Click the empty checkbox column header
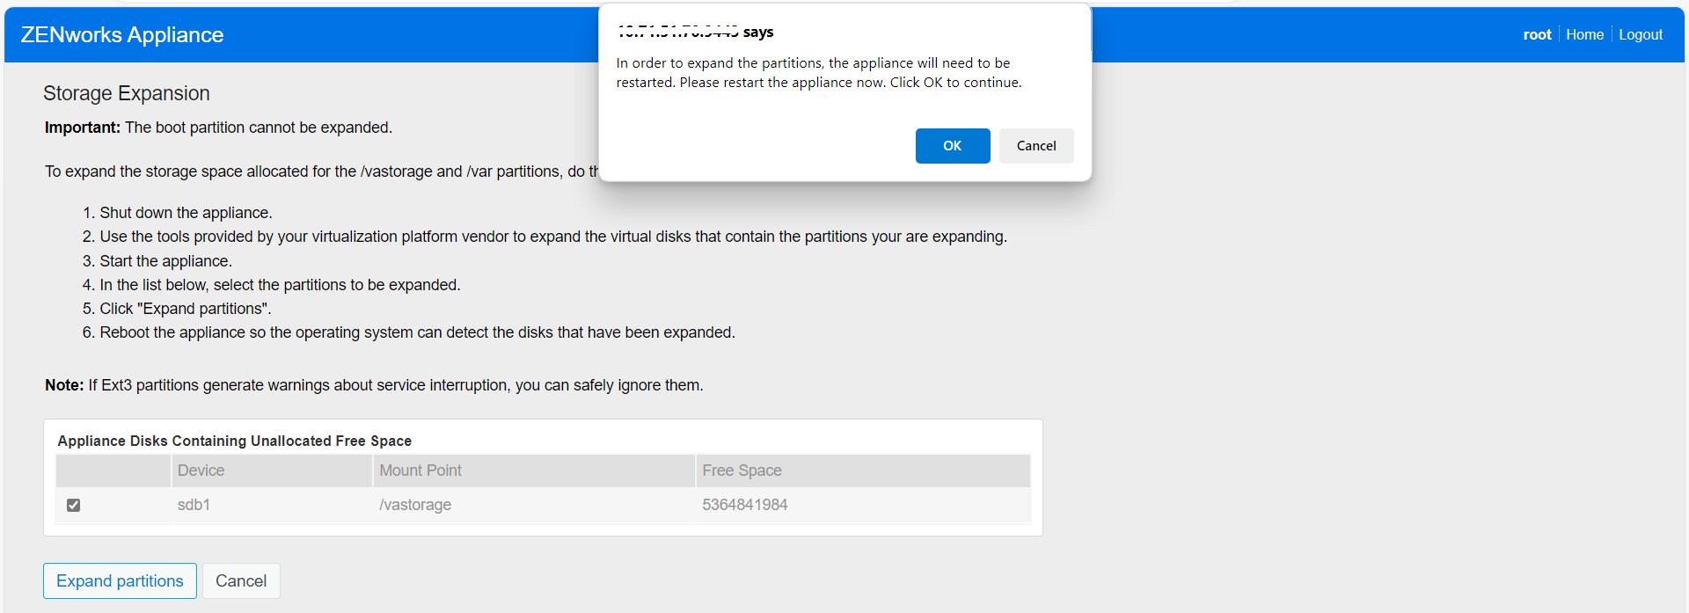 (113, 471)
